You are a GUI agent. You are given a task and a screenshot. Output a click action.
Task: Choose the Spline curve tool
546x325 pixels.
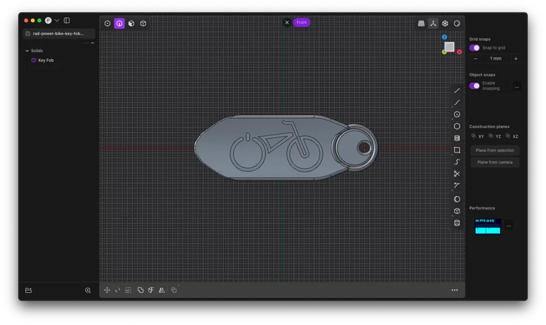[x=457, y=161]
